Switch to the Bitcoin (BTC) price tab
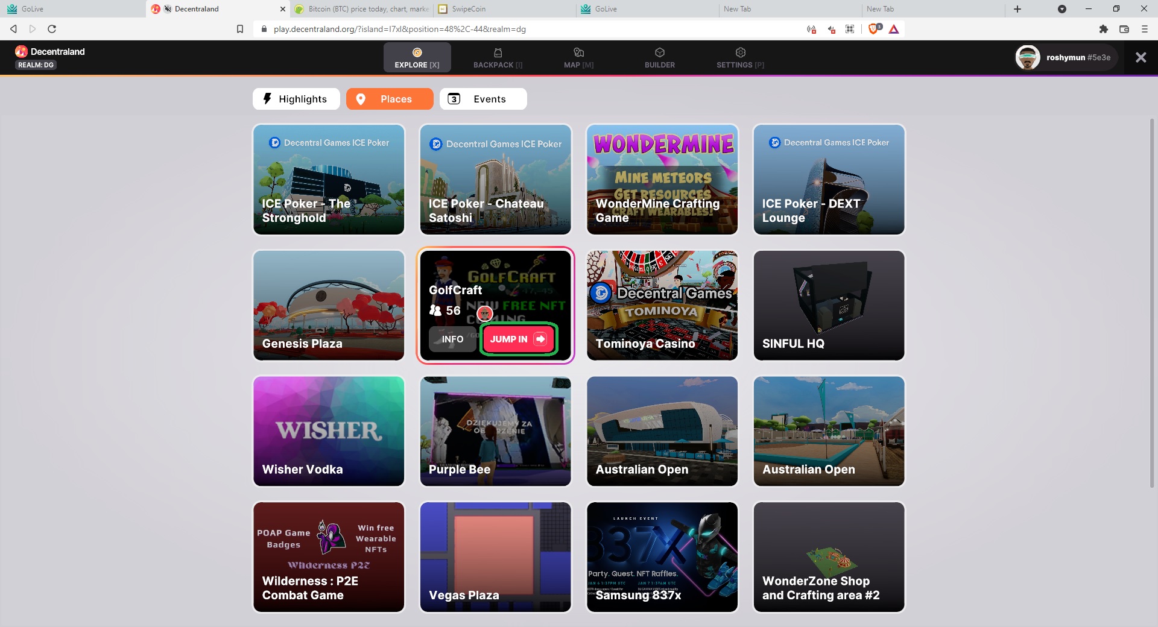 (x=362, y=9)
